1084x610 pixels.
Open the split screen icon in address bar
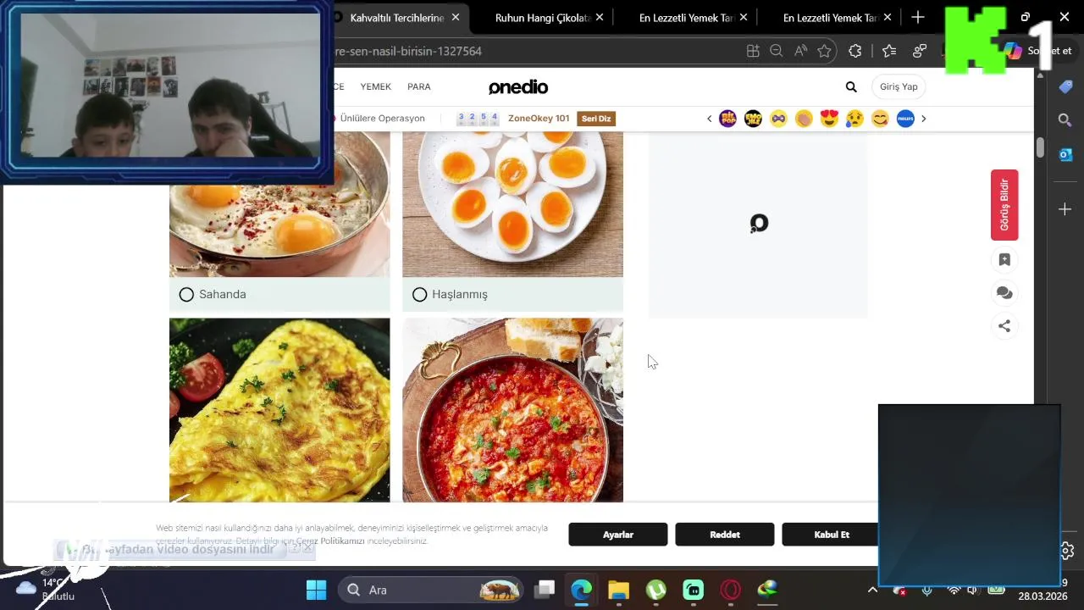tap(753, 51)
